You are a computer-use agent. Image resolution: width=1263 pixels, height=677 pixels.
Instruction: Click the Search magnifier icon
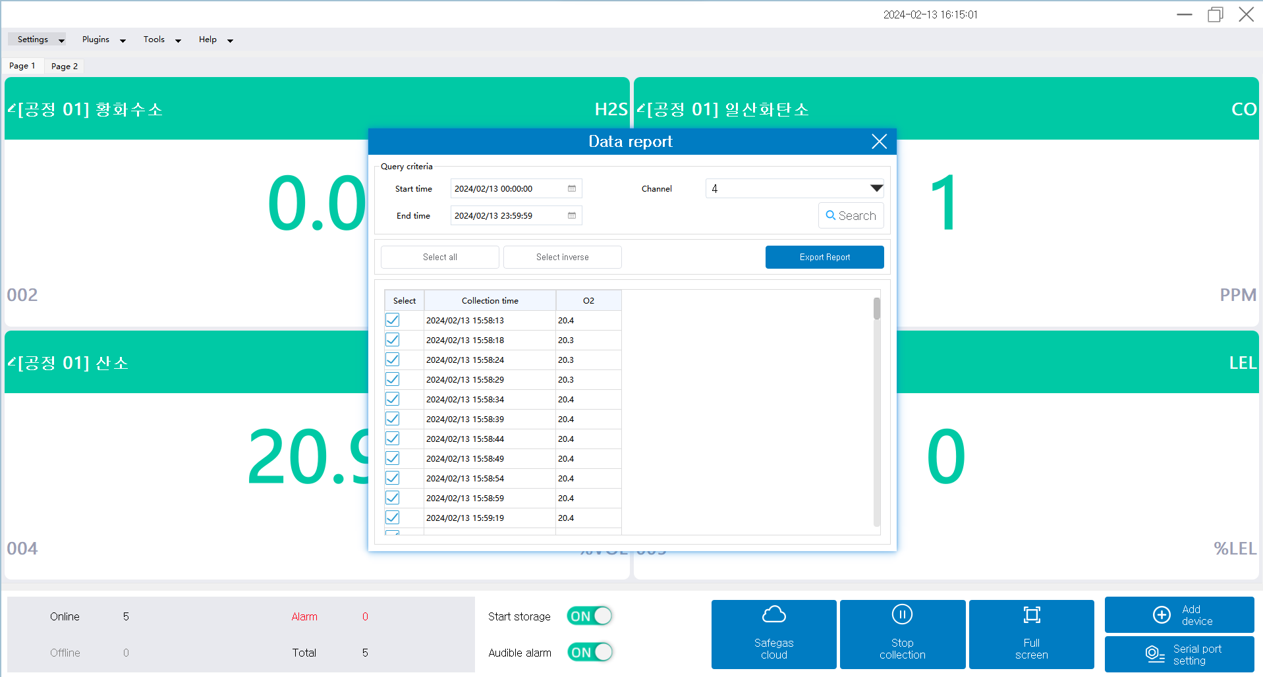point(831,215)
